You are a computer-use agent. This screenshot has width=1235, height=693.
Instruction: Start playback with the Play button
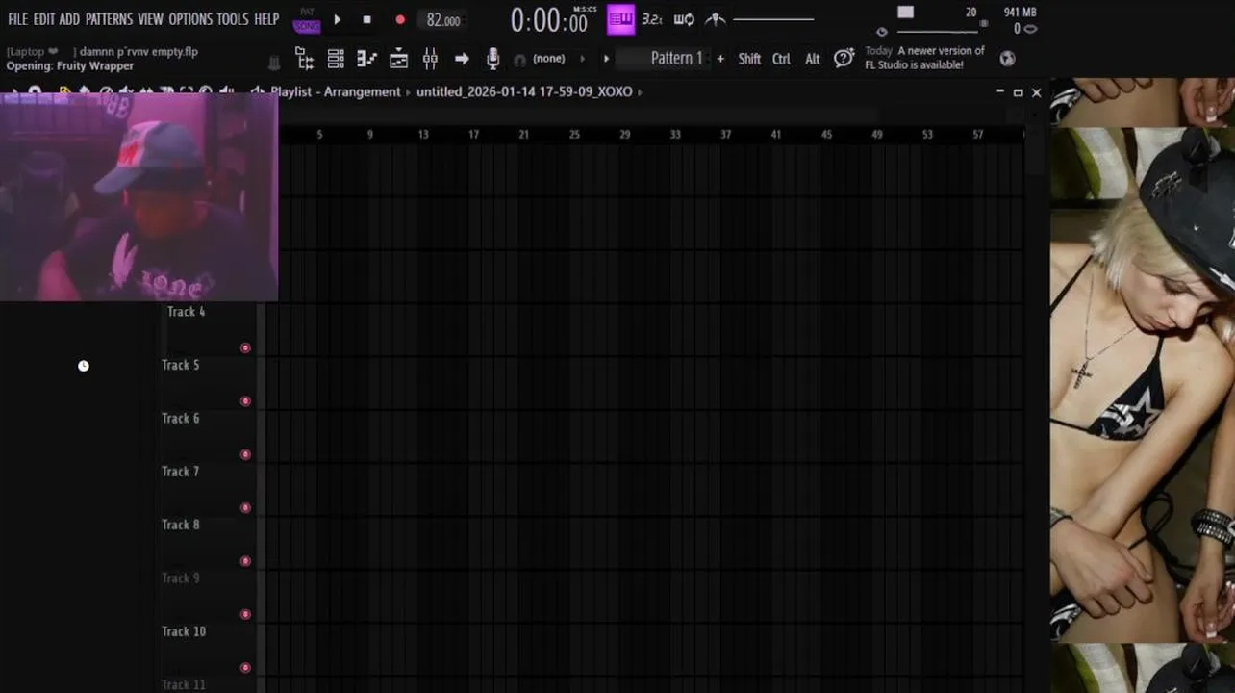point(337,19)
